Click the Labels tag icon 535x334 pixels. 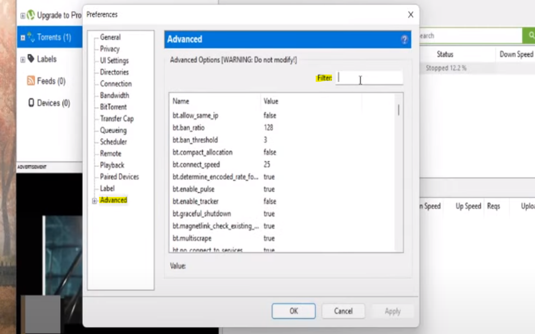[x=31, y=59]
